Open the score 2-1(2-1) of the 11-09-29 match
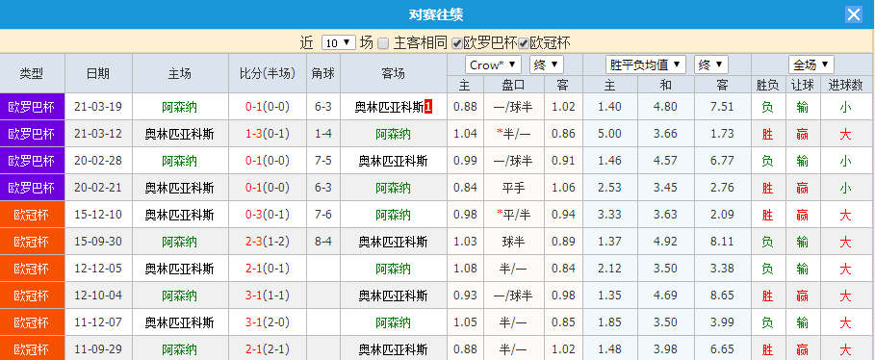The width and height of the screenshot is (875, 360). [x=268, y=349]
